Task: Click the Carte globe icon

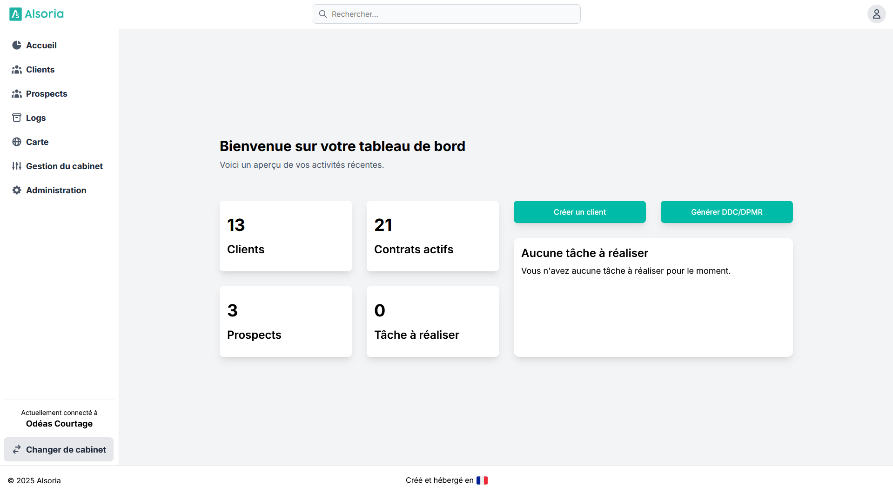Action: click(17, 142)
